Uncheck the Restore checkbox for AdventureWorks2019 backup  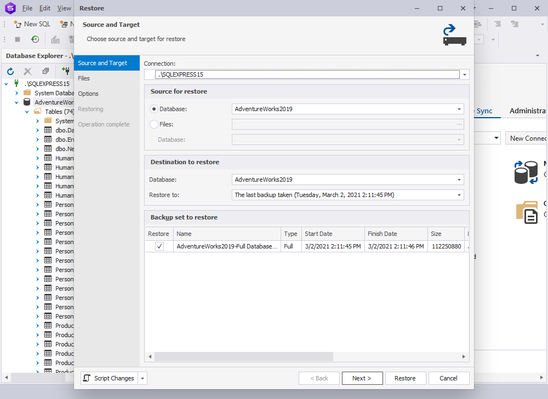(158, 246)
